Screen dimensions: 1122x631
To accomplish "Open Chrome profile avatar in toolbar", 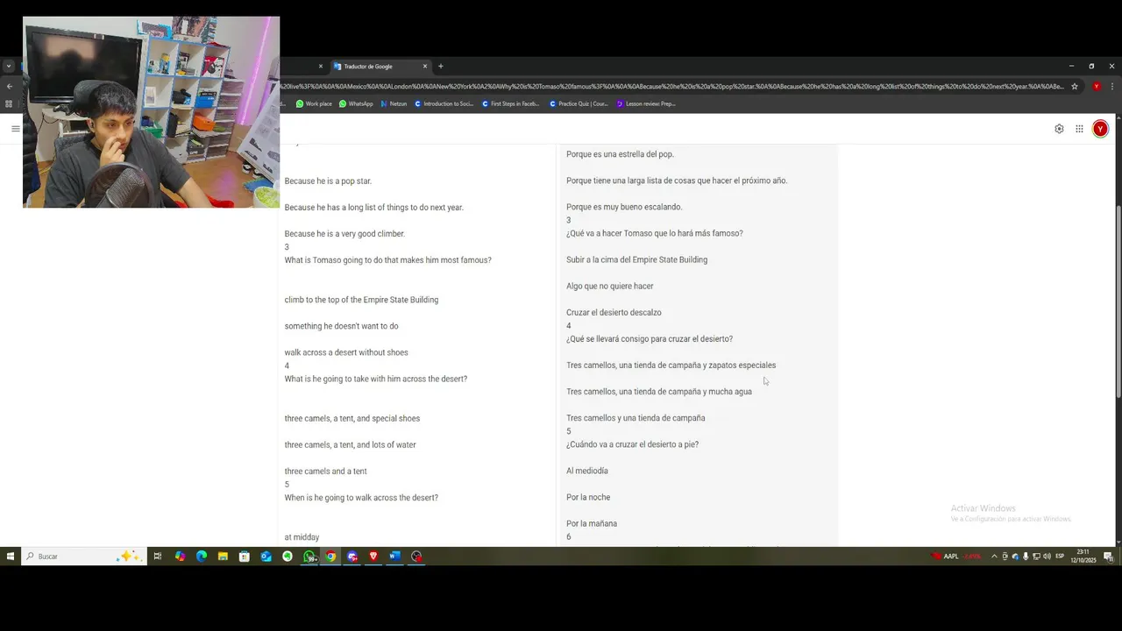I will tap(1096, 87).
